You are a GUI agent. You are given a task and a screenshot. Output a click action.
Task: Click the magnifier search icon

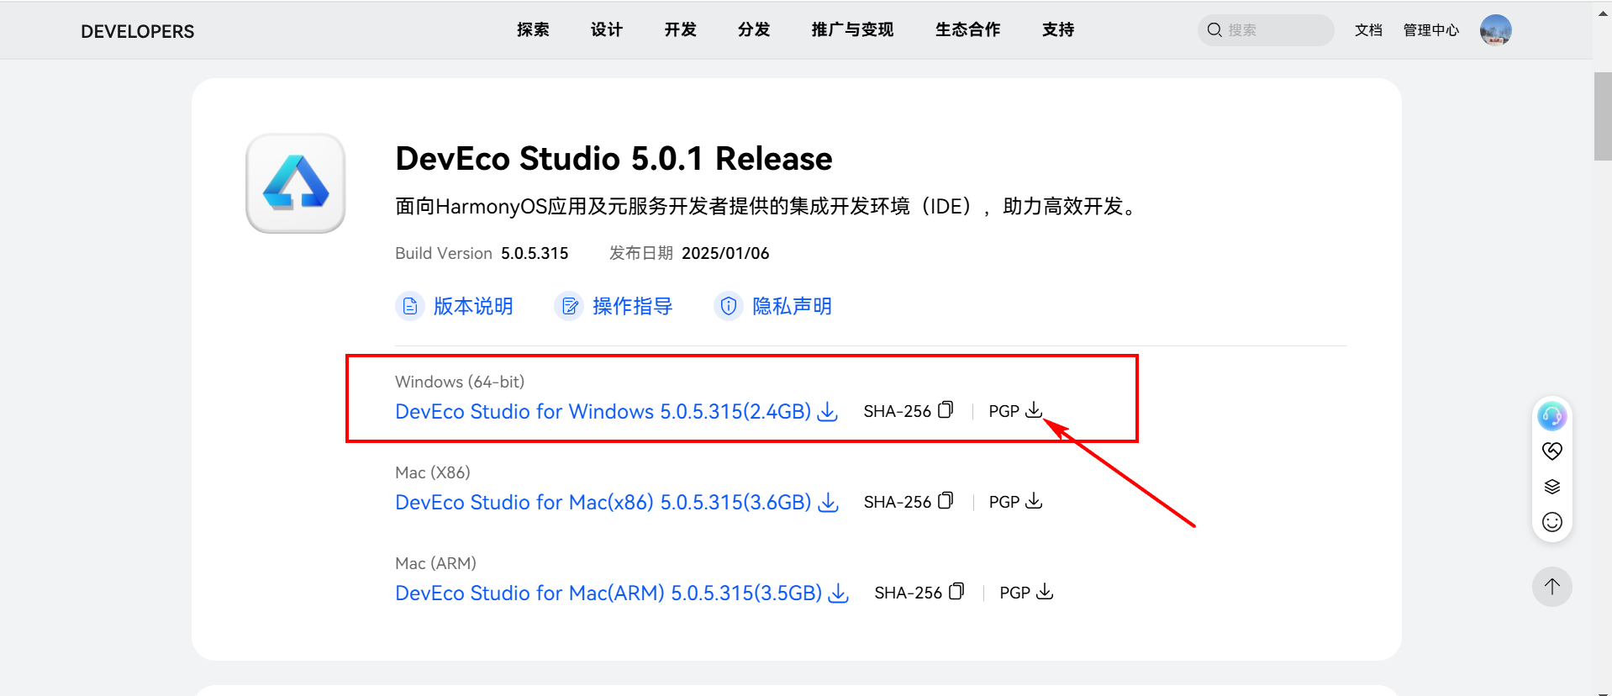pos(1214,30)
